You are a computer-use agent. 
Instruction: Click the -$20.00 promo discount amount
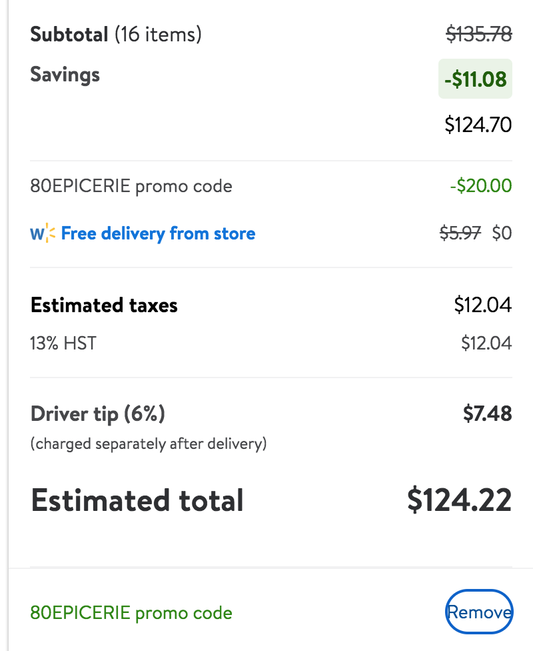pos(481,185)
